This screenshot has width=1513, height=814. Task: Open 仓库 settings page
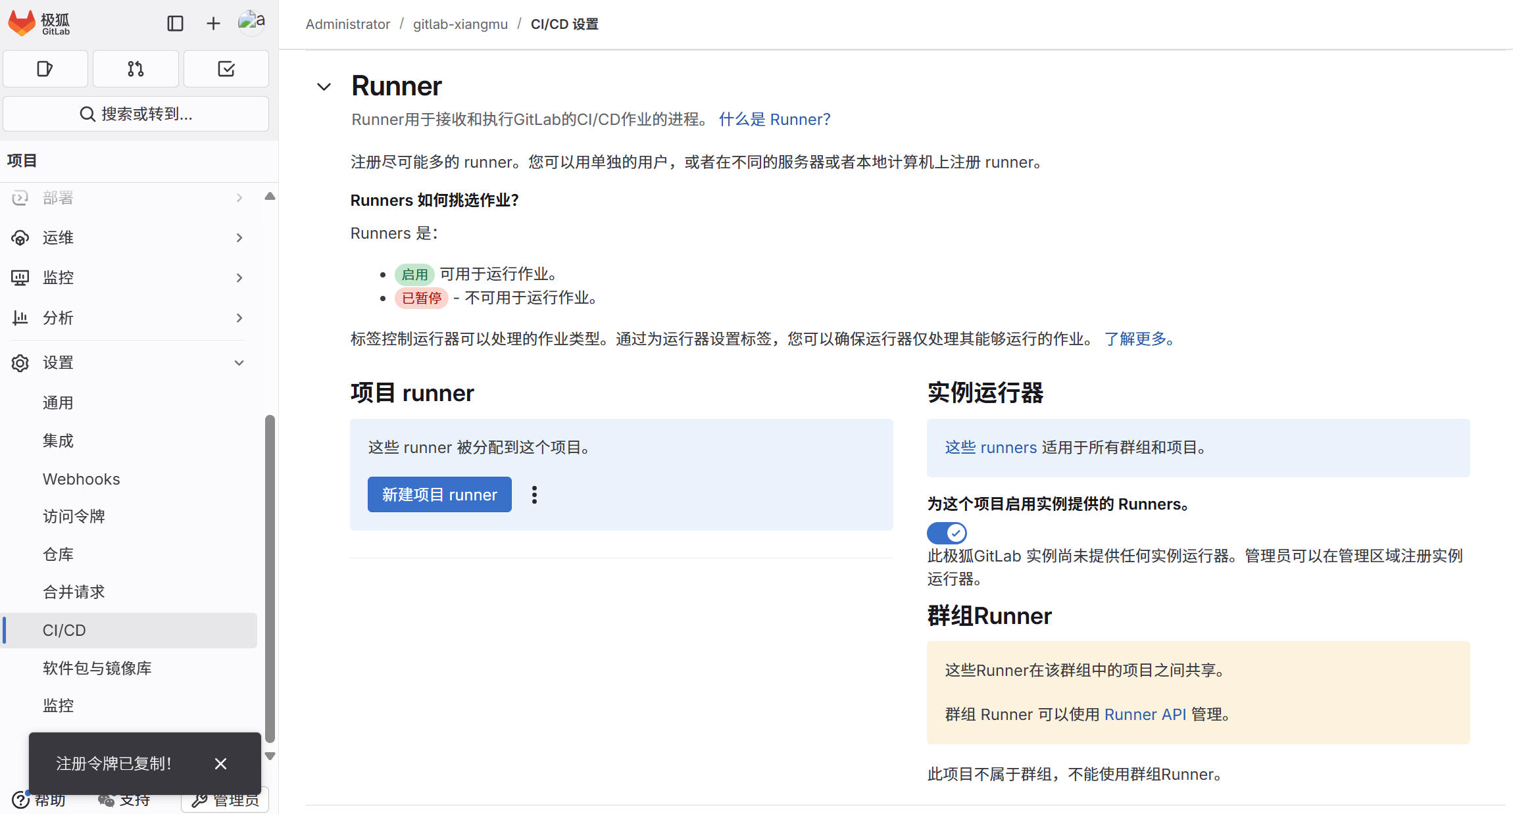(130, 554)
